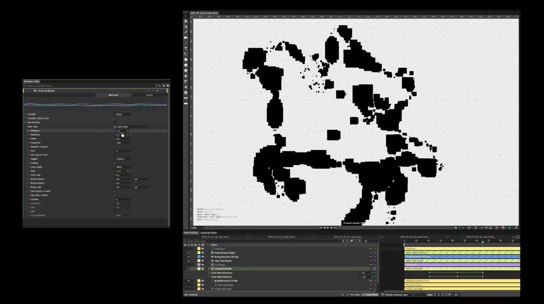Open the Noise Type dropdown
This screenshot has height=304, width=544.
tap(131, 127)
